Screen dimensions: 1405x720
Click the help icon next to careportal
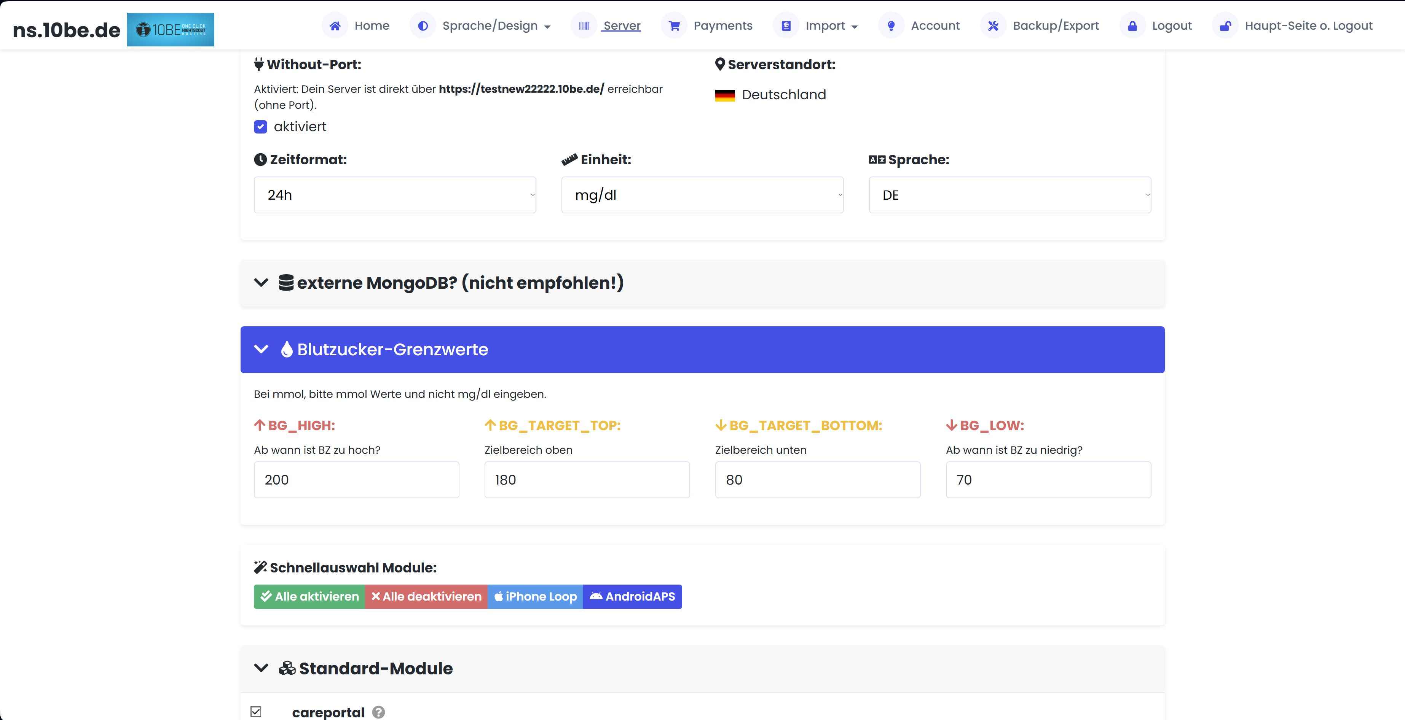coord(378,712)
